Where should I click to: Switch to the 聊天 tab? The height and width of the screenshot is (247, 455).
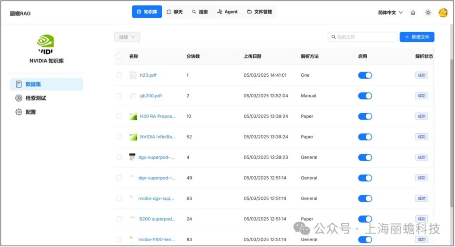click(175, 12)
